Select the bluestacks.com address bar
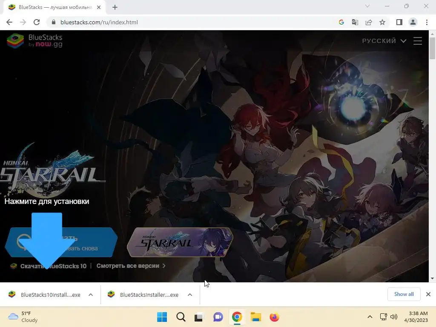Screen dimensions: 436x327 192,22
